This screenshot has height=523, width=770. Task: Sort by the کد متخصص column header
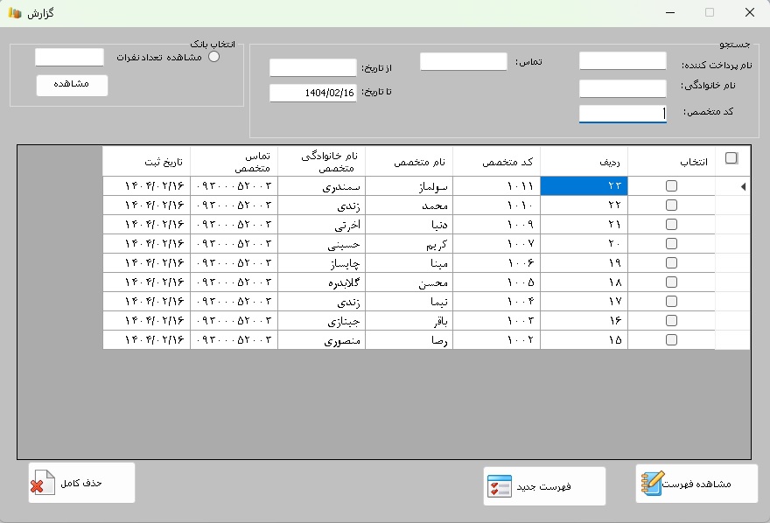[x=496, y=162]
